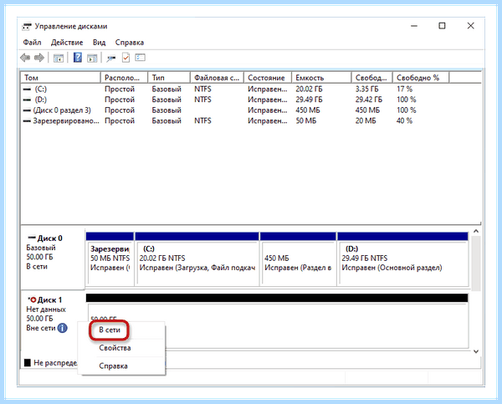This screenshot has height=404, width=502.
Task: Choose Свойства in the context menu
Action: [115, 348]
